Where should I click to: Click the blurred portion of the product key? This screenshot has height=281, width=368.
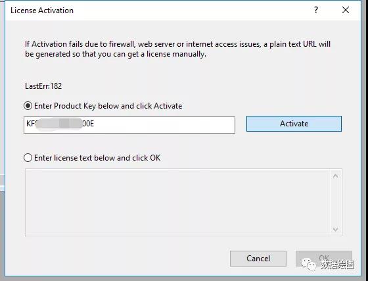click(x=58, y=123)
